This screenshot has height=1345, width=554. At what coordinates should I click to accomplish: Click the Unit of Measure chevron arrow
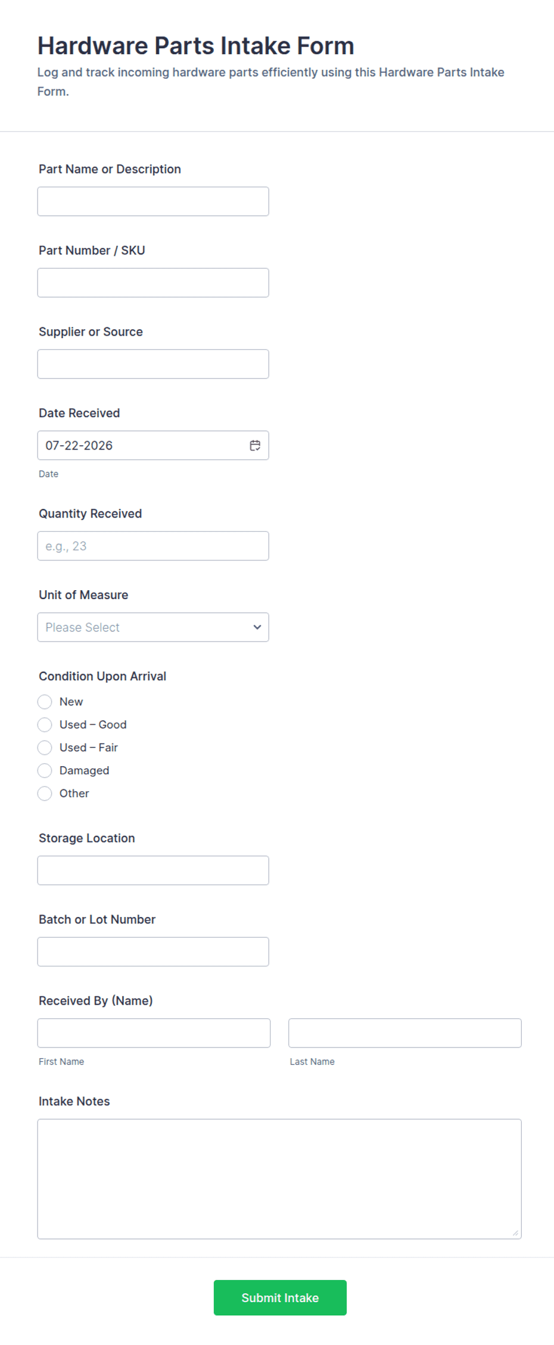257,627
